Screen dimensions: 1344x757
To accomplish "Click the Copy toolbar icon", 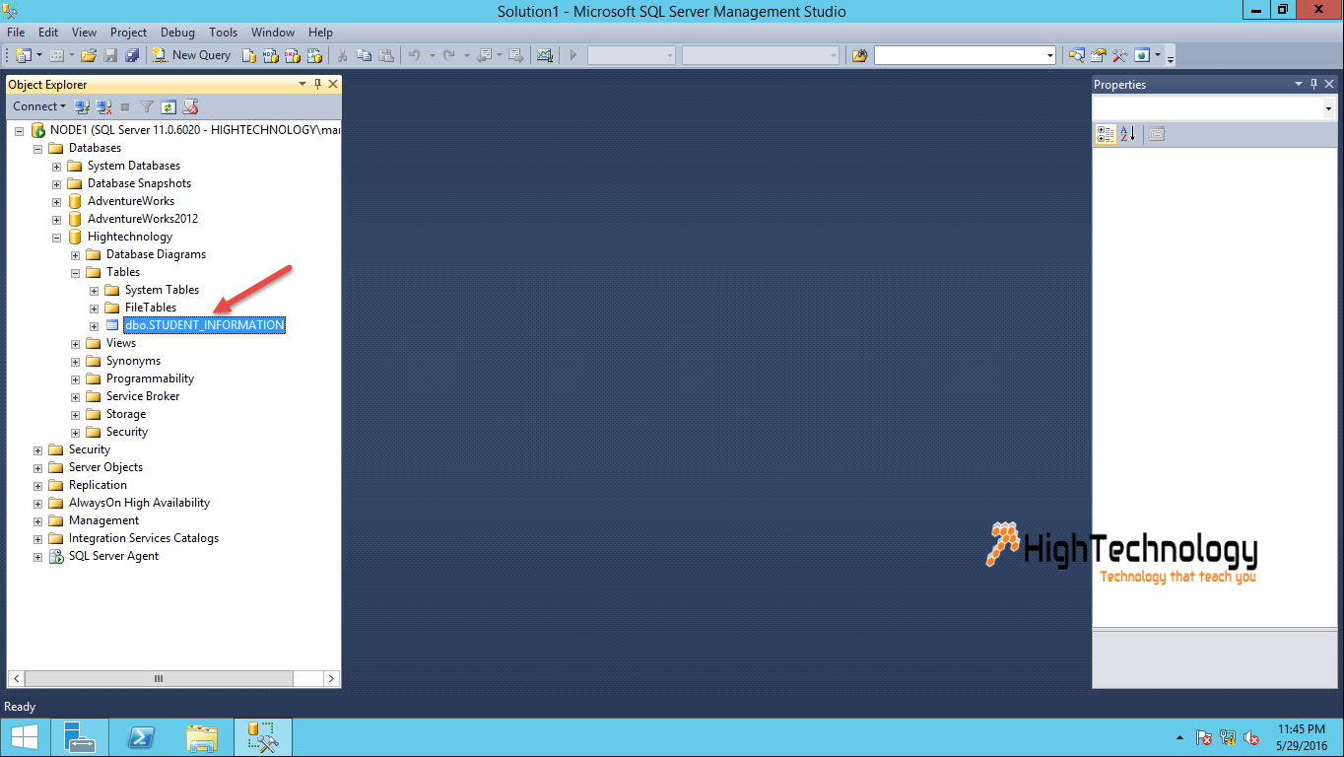I will point(365,55).
